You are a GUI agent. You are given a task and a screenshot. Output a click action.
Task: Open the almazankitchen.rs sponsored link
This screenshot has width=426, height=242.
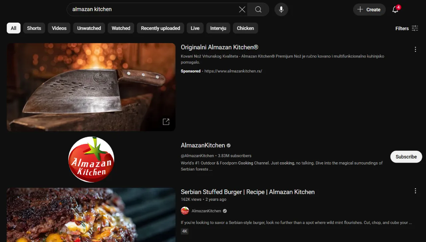point(233,71)
